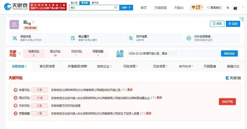Click the 天眼一下 search button
The height and width of the screenshot is (129, 247).
click(126, 8)
